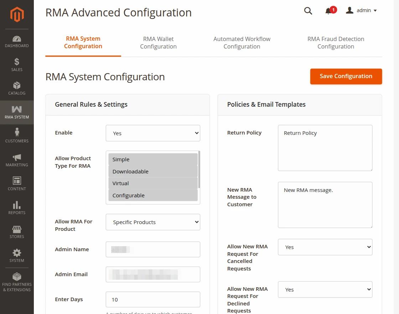399x314 pixels.
Task: Click the Allow Product Type For RMA label
Action: pyautogui.click(x=73, y=162)
